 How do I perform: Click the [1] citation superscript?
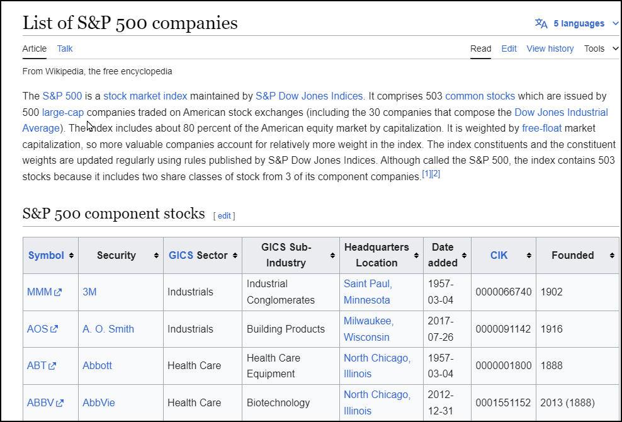pyautogui.click(x=426, y=173)
